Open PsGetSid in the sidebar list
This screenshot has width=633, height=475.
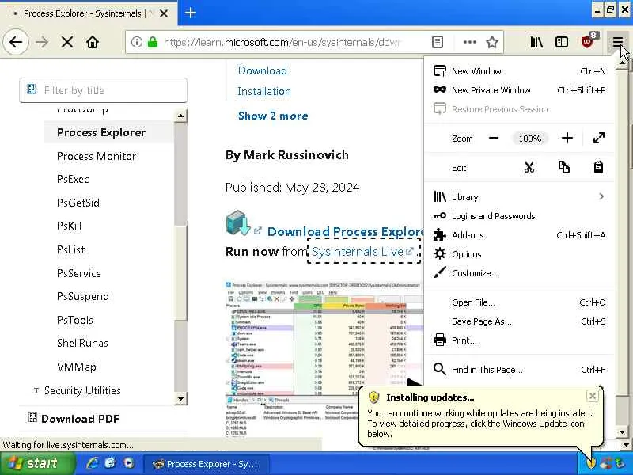tap(78, 203)
